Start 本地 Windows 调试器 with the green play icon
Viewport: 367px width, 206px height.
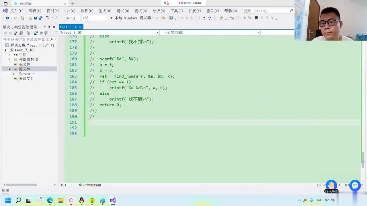tap(112, 18)
